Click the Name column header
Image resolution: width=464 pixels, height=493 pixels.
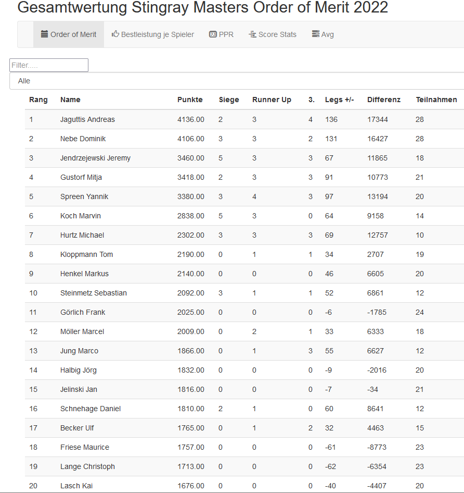click(x=70, y=100)
